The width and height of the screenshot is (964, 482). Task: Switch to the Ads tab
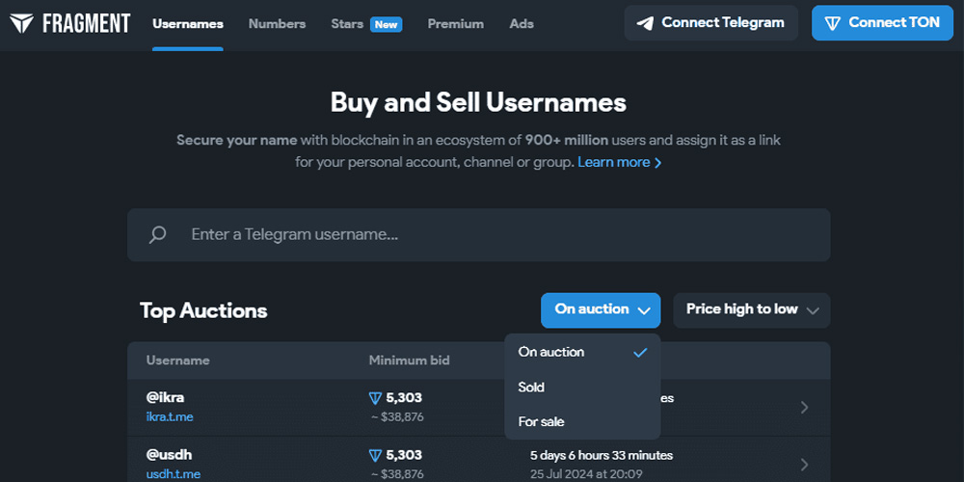[x=522, y=24]
